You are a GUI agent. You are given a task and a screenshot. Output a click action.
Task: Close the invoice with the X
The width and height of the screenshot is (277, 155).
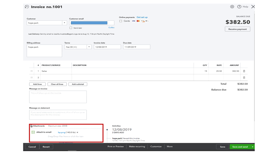coord(253,7)
